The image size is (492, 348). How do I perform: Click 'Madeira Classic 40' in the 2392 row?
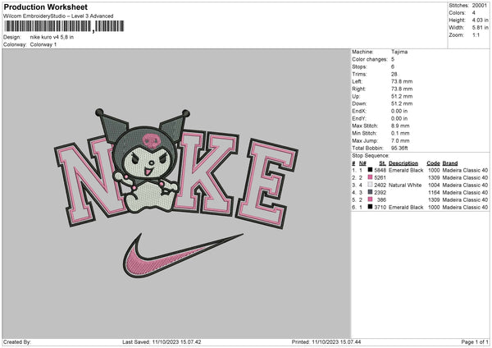[465, 193]
